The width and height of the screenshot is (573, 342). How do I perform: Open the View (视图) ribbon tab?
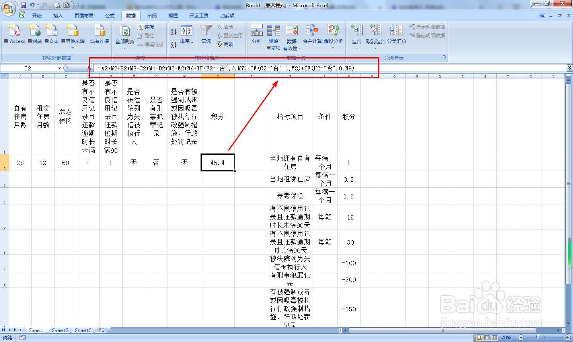pos(173,16)
